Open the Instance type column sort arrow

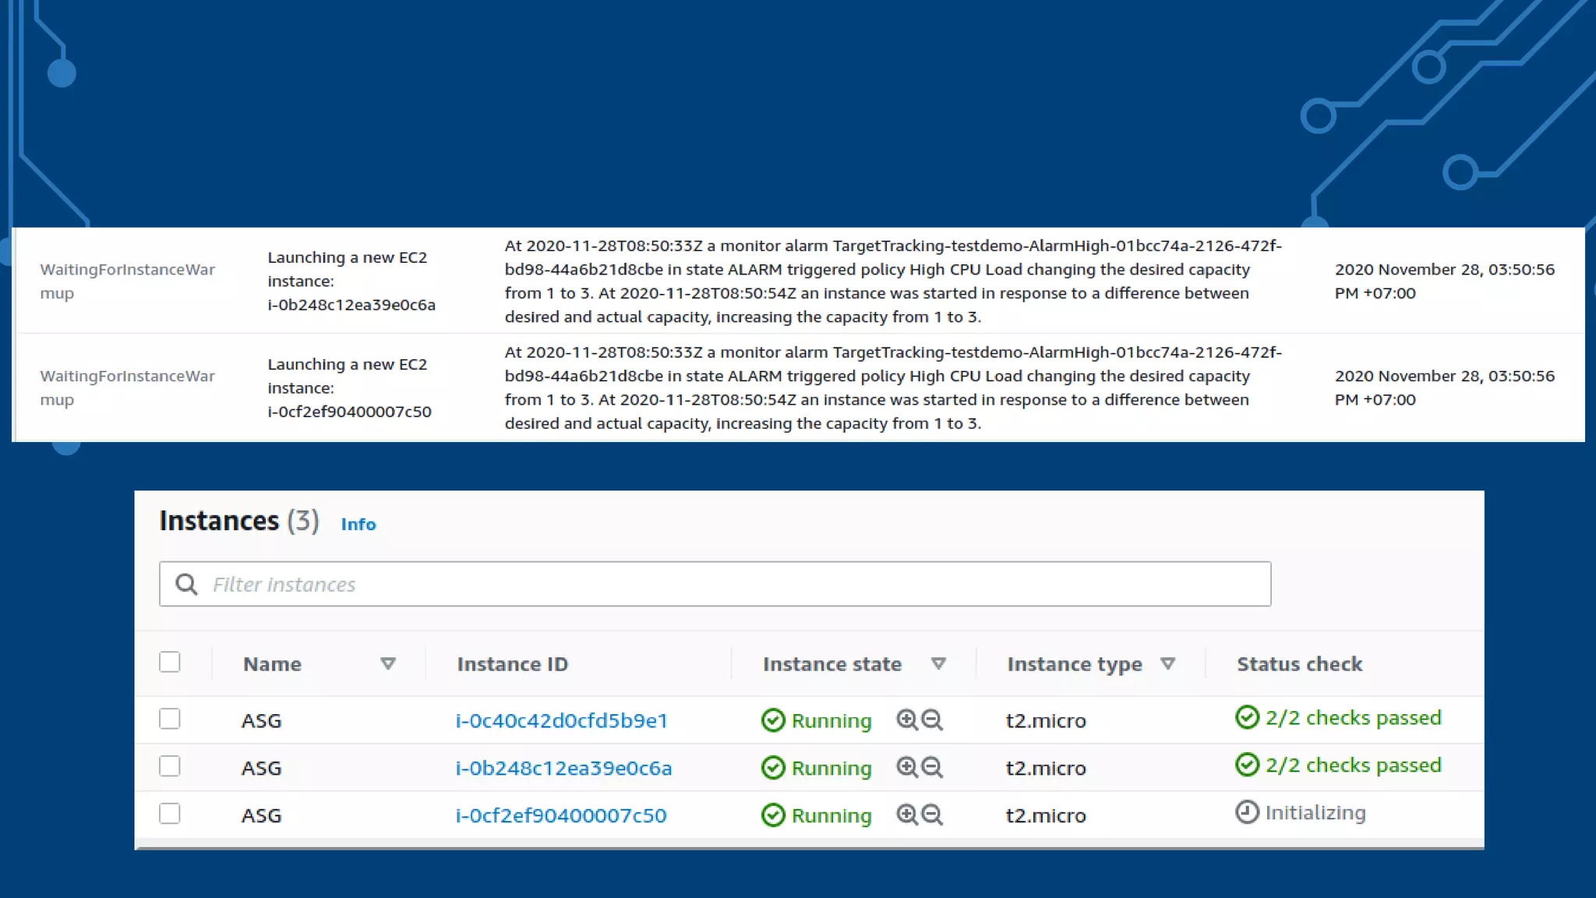click(x=1167, y=664)
